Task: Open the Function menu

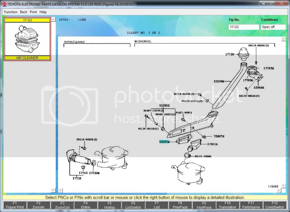Action: tap(11, 12)
